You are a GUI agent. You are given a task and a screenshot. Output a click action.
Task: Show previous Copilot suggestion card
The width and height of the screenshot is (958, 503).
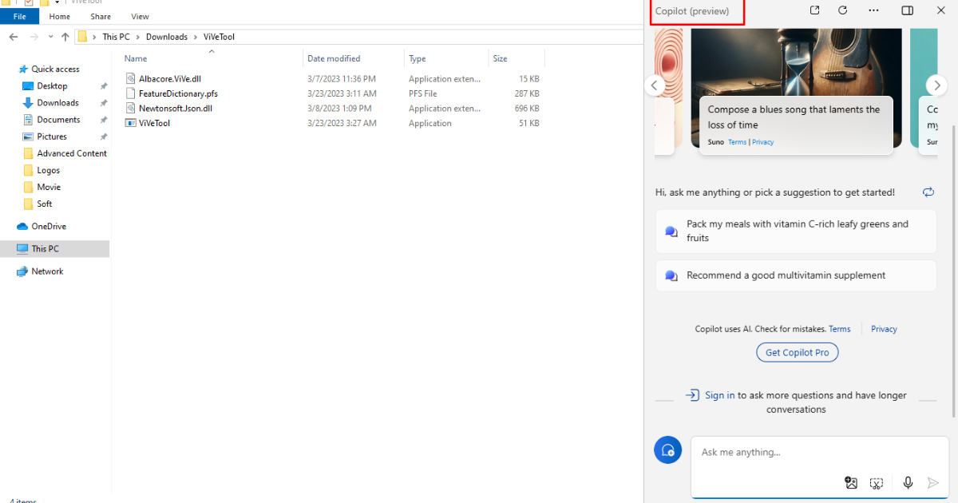655,85
